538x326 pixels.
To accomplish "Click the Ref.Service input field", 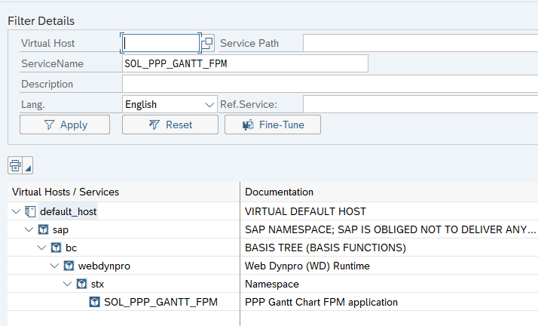I will pos(420,104).
